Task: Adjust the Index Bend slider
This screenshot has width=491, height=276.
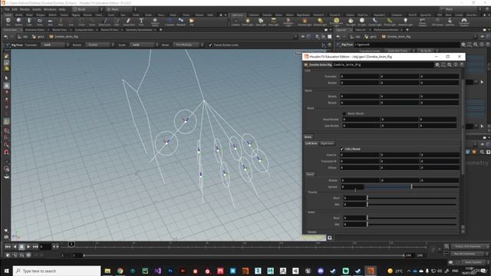Action: point(412,218)
